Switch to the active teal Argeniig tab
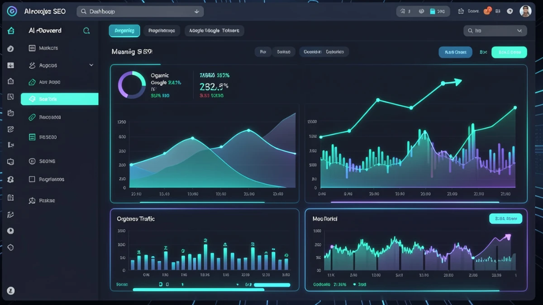 pos(124,31)
